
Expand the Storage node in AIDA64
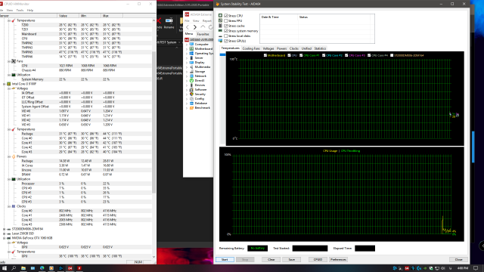[187, 72]
